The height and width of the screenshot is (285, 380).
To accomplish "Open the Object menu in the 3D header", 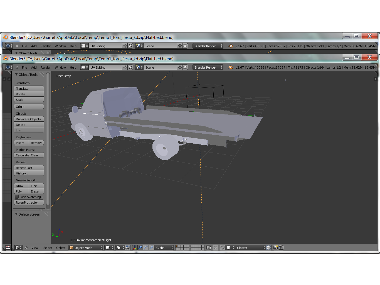I will pyautogui.click(x=61, y=248).
